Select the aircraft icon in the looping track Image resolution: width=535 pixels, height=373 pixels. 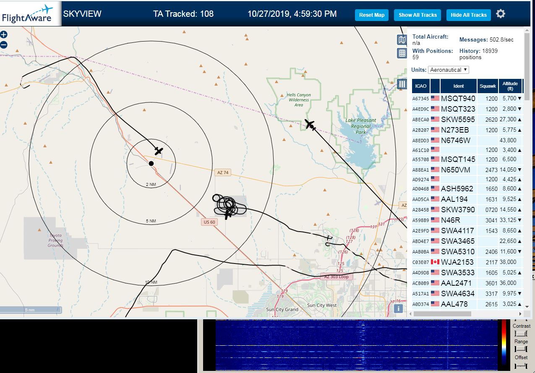click(227, 214)
